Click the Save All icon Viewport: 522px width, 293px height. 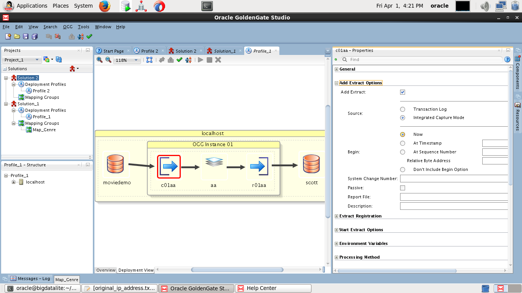(x=35, y=36)
